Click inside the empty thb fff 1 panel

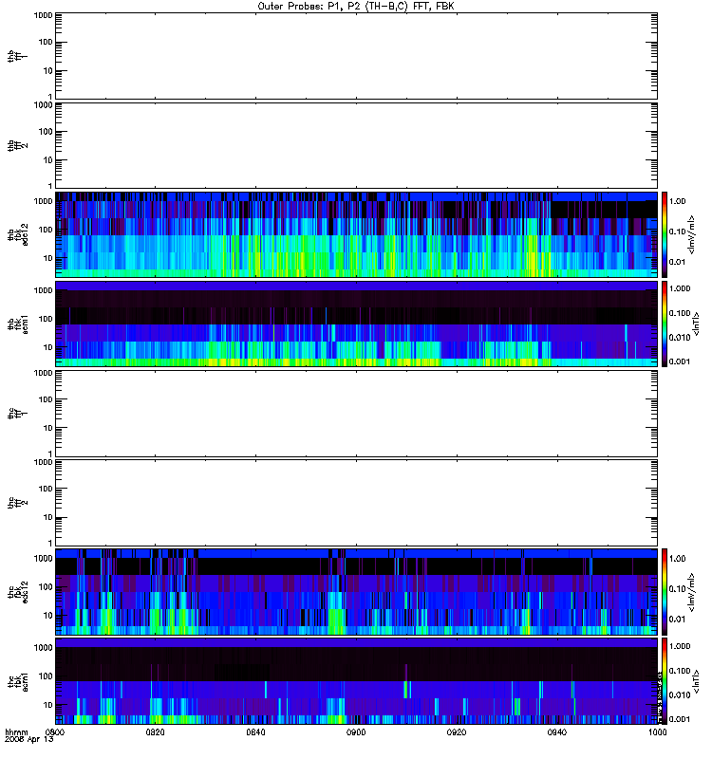click(356, 56)
